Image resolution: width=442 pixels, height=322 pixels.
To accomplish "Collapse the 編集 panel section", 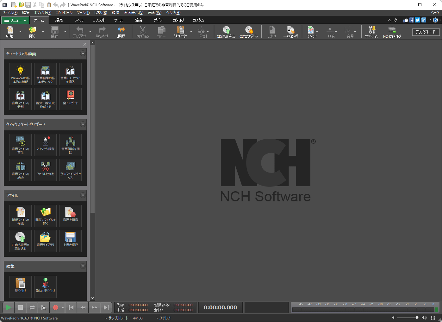I will click(83, 266).
